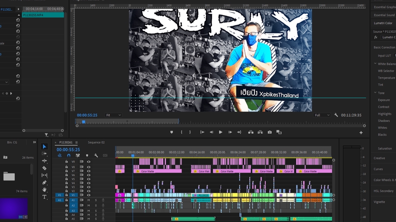Select the P1130261 sequence tab
This screenshot has width=396, height=222.
coord(66,143)
